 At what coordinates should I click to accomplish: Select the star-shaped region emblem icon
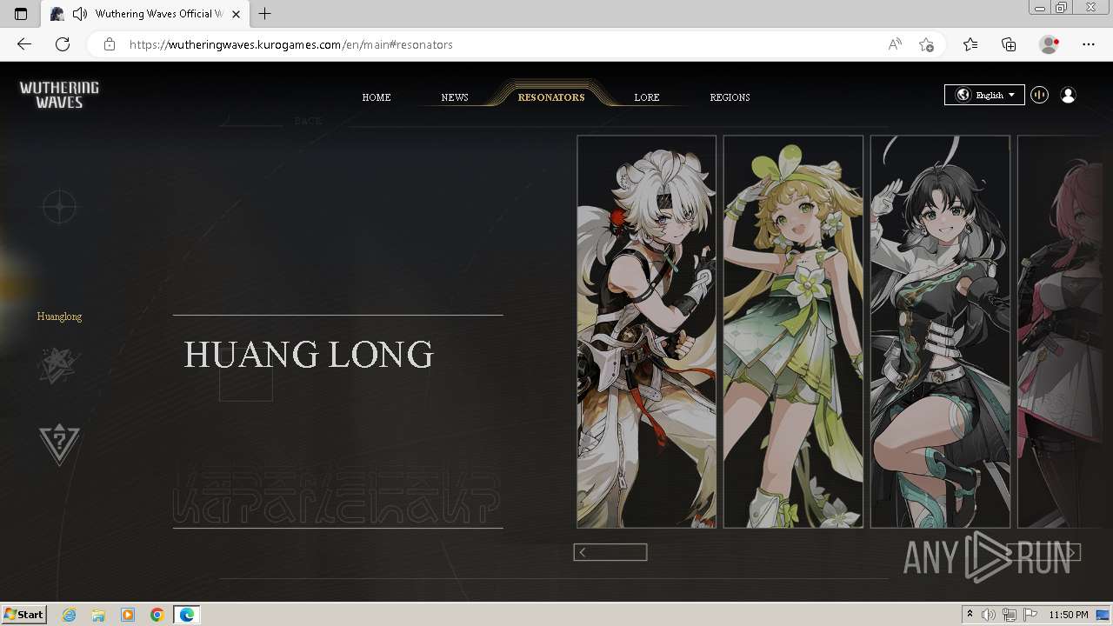(59, 365)
